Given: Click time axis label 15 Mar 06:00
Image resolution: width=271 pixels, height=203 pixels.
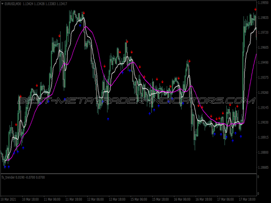Looking at the screenshot, I should pos(139,199).
